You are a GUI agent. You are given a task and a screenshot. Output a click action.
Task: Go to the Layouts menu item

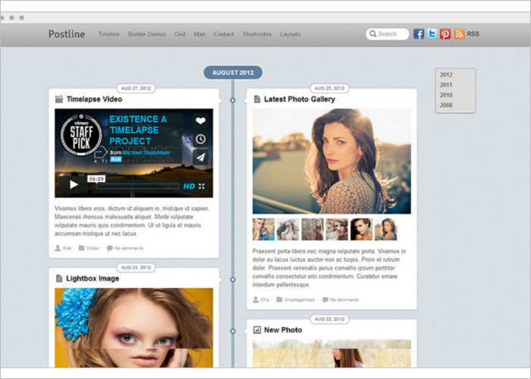(290, 34)
